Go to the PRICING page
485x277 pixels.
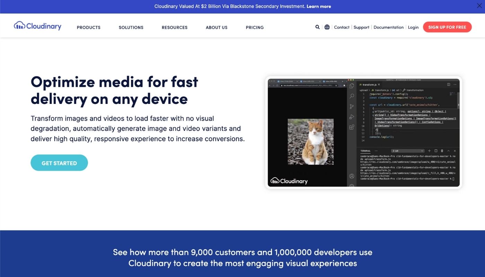255,27
